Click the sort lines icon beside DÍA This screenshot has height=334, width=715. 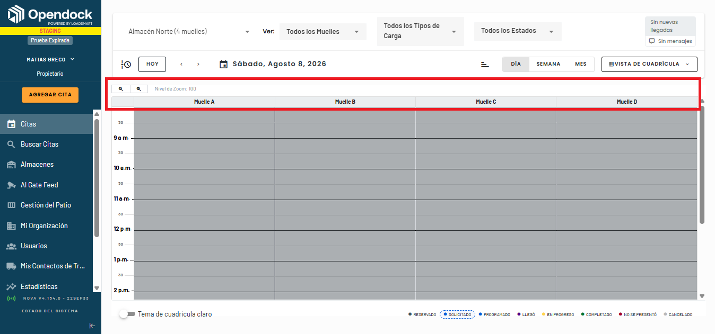point(485,64)
